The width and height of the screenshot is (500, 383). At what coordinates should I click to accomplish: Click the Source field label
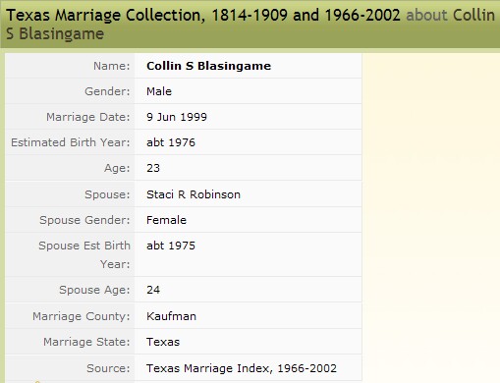(108, 368)
